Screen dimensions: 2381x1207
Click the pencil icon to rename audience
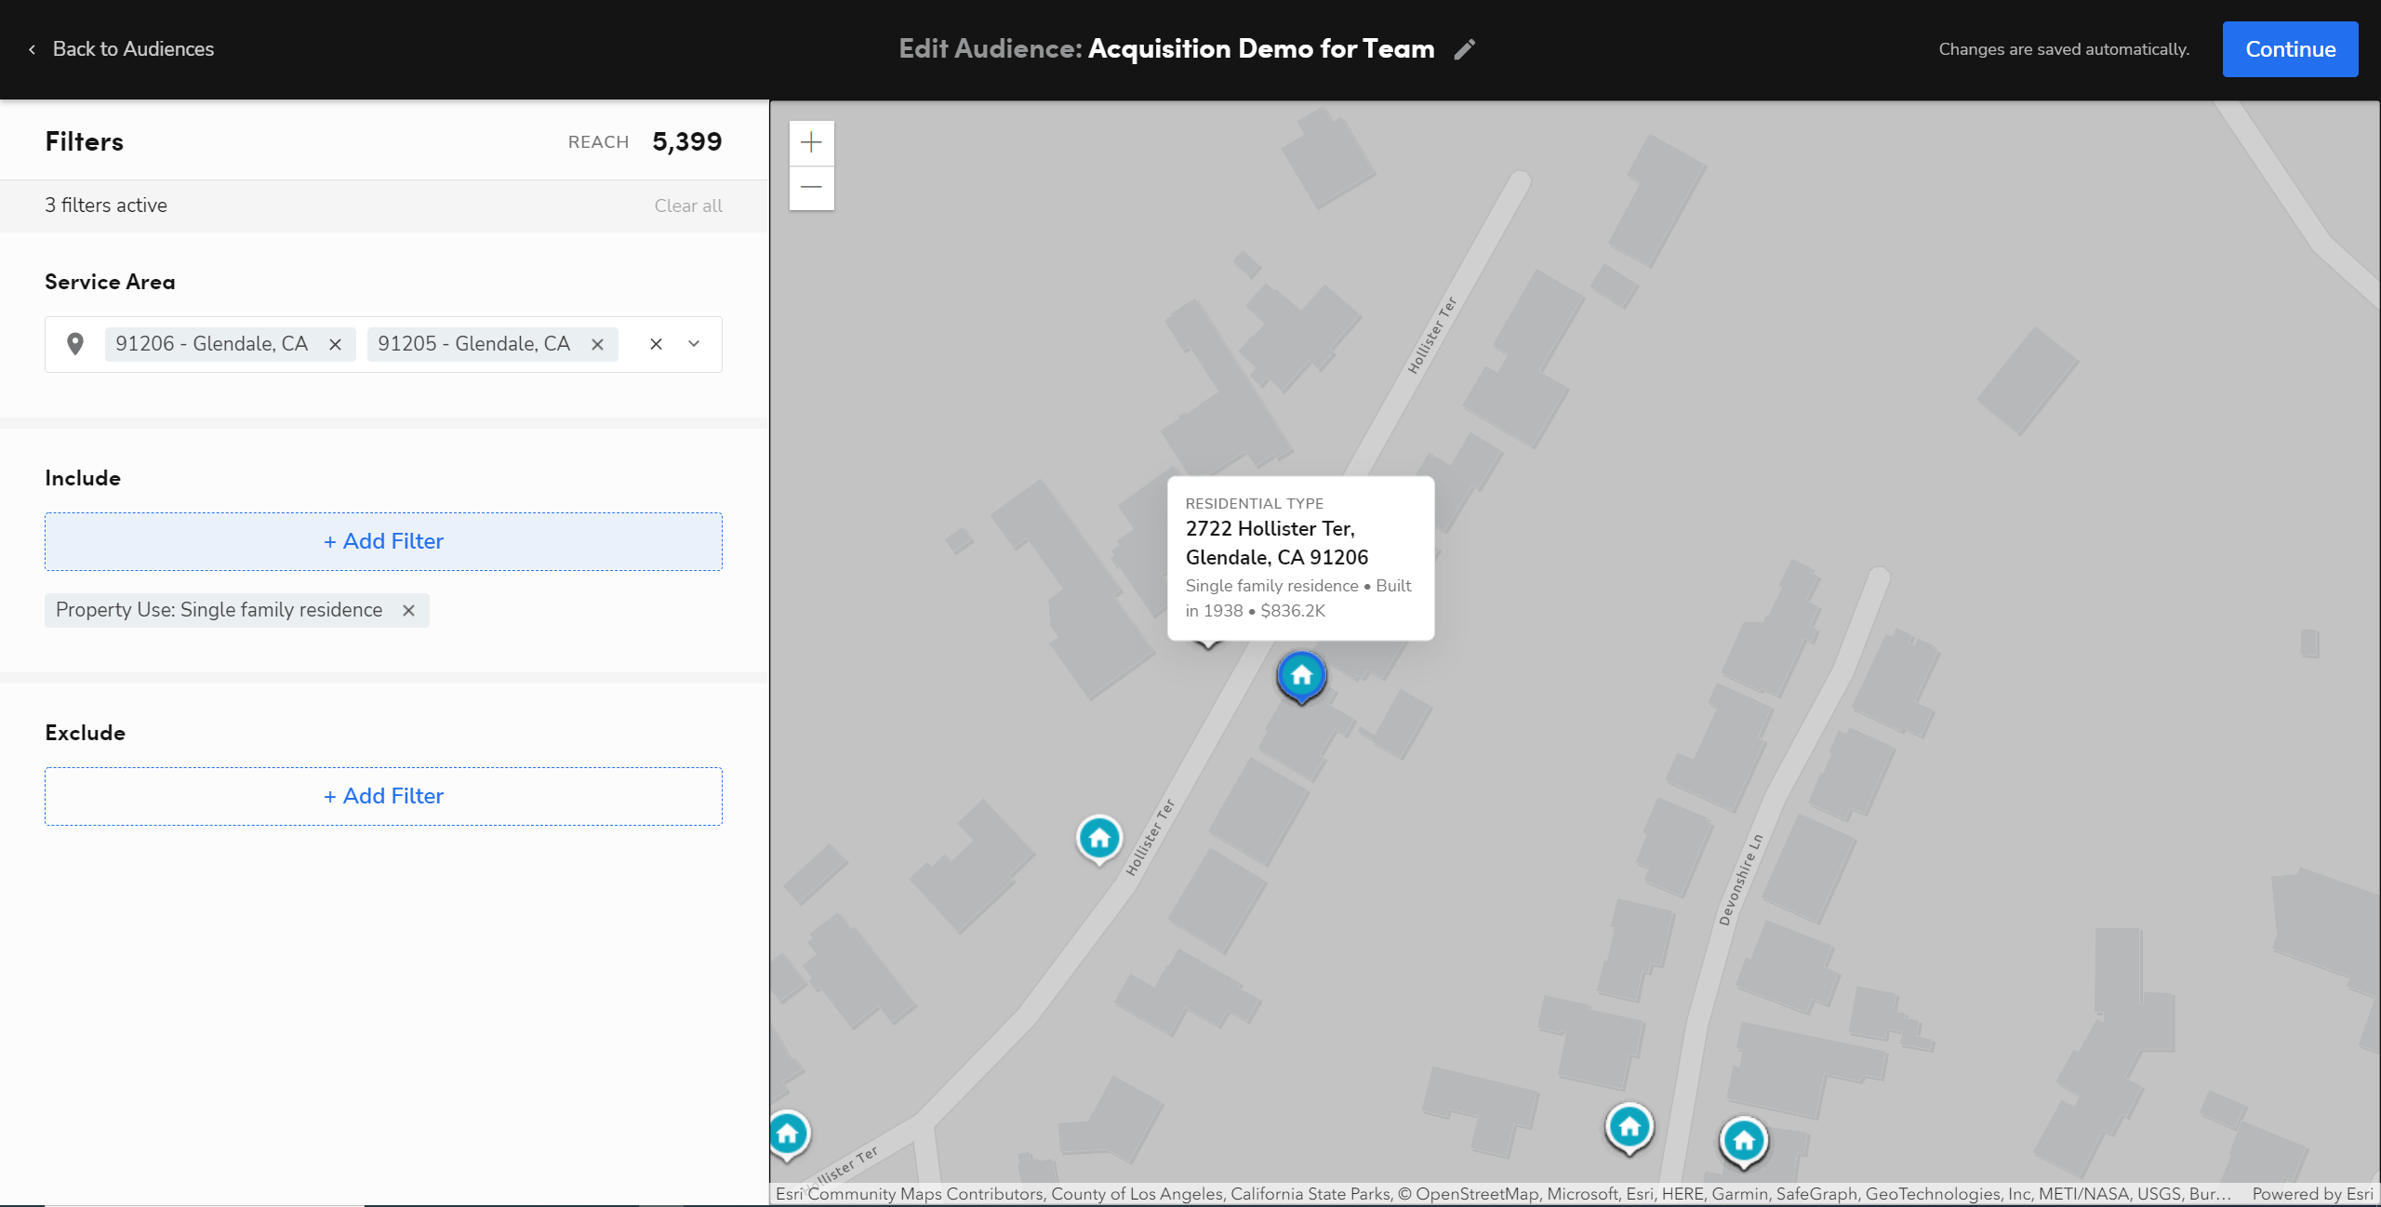pyautogui.click(x=1465, y=49)
